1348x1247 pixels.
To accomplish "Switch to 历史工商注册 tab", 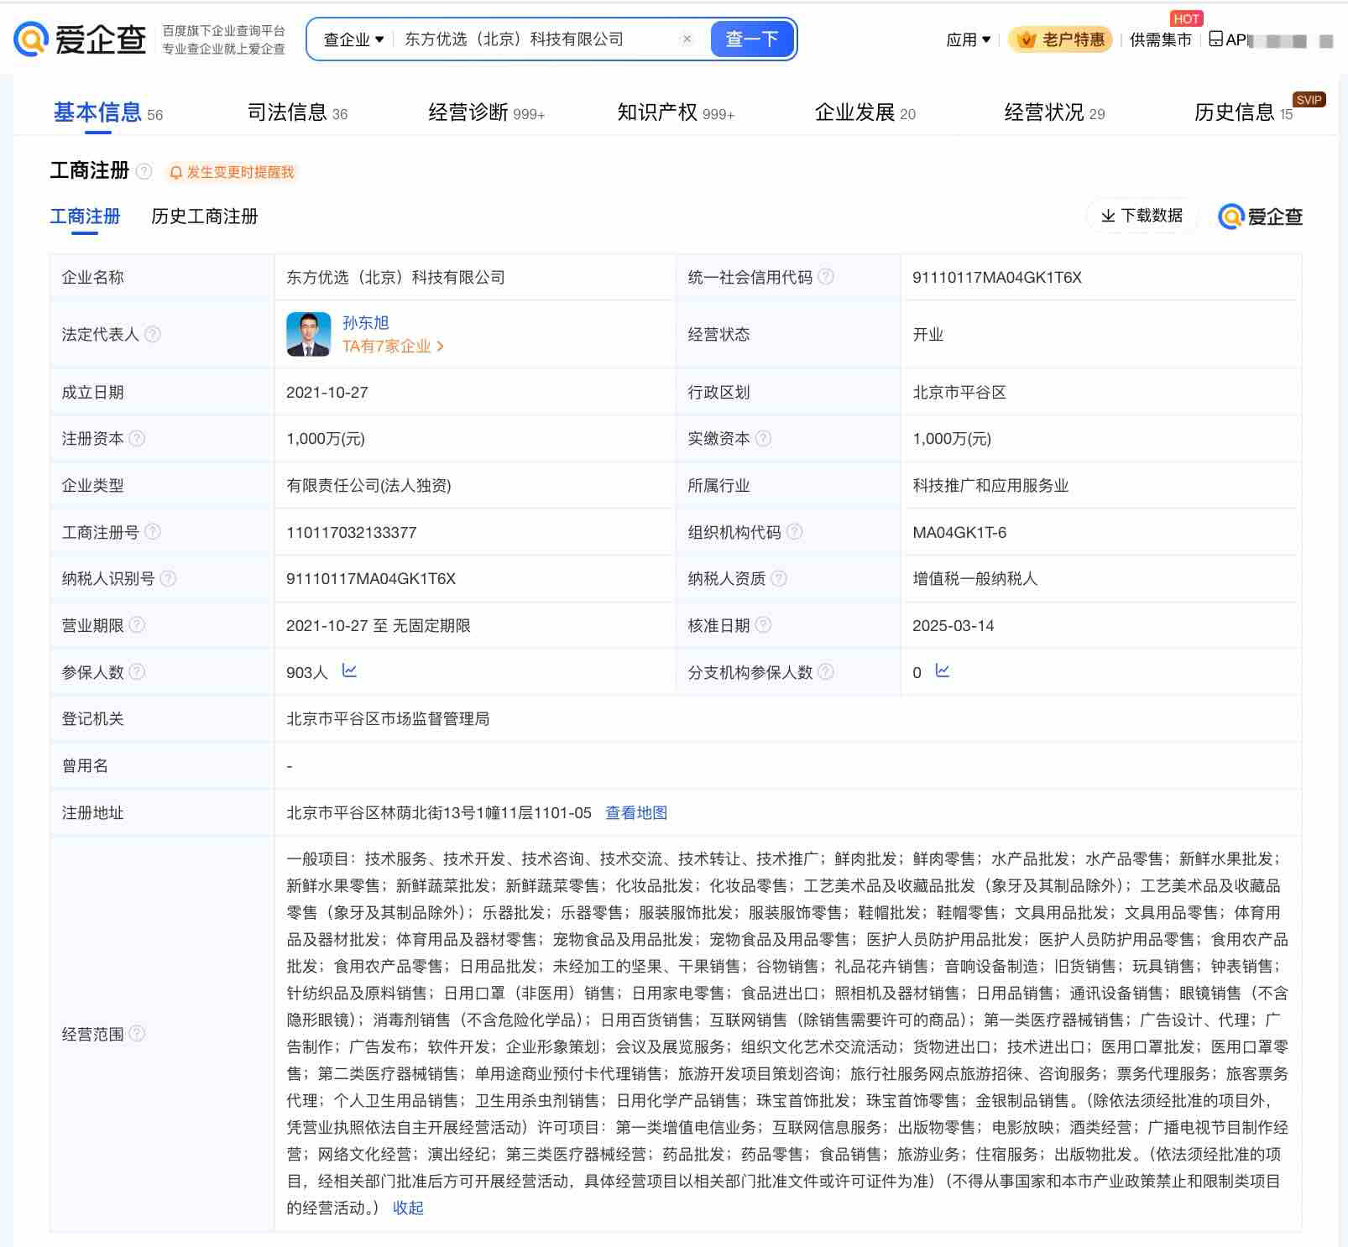I will pos(204,217).
